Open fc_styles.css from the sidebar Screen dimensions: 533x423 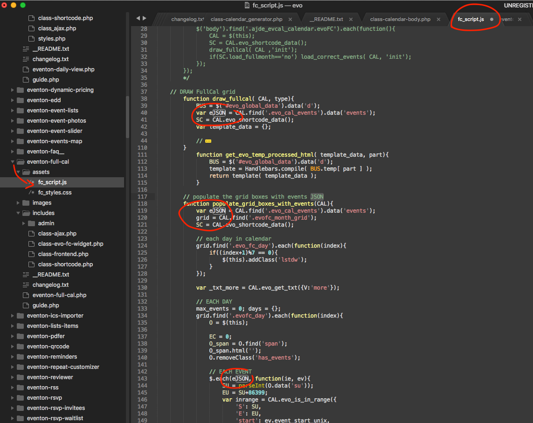click(x=55, y=193)
